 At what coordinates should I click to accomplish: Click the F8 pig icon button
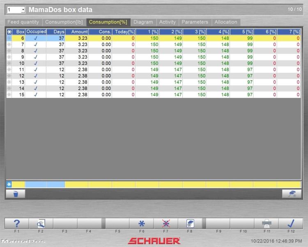[190, 224]
